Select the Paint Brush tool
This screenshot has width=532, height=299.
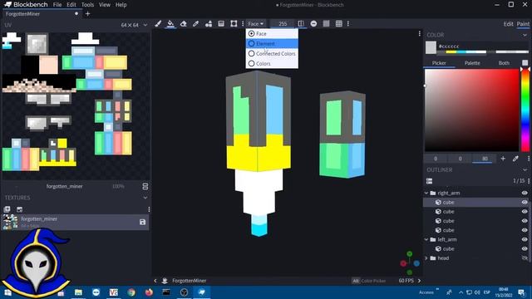pos(158,23)
